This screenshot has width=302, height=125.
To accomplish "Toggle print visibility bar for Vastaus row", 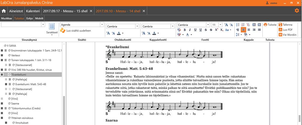I will tap(2, 55).
